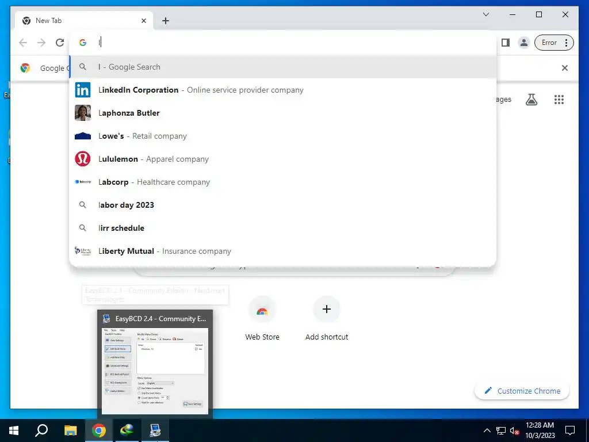Click the Lowe's logo icon
Image resolution: width=589 pixels, height=442 pixels.
point(83,136)
